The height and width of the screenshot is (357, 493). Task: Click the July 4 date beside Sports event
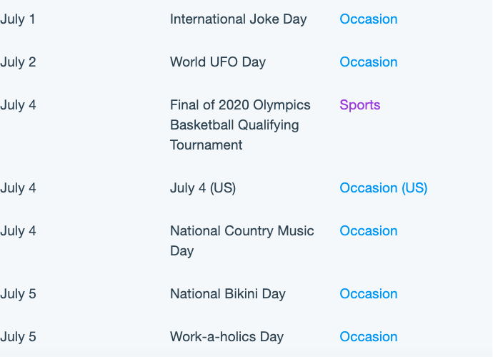click(18, 105)
